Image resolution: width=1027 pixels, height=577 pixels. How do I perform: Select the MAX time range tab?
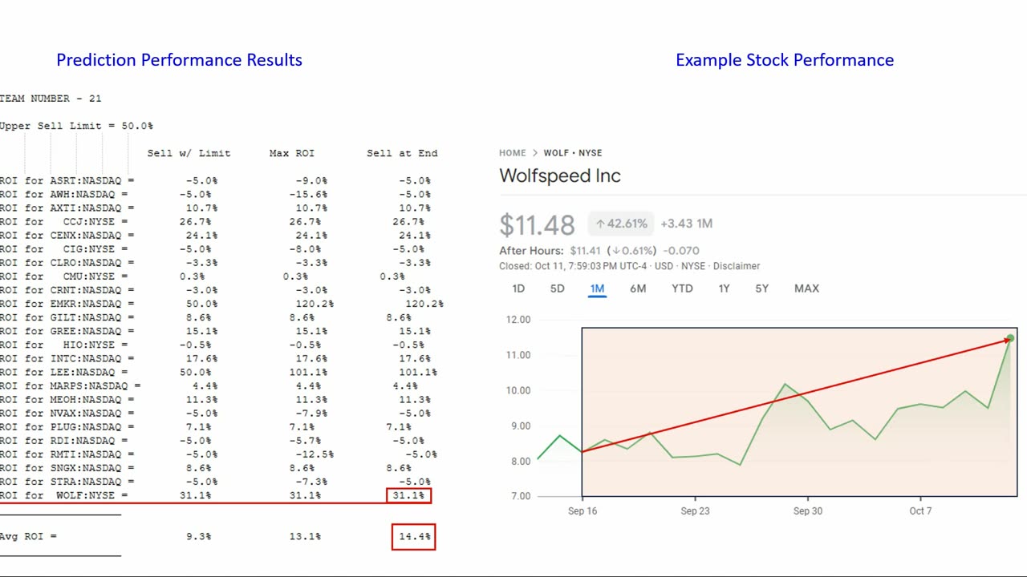tap(806, 288)
